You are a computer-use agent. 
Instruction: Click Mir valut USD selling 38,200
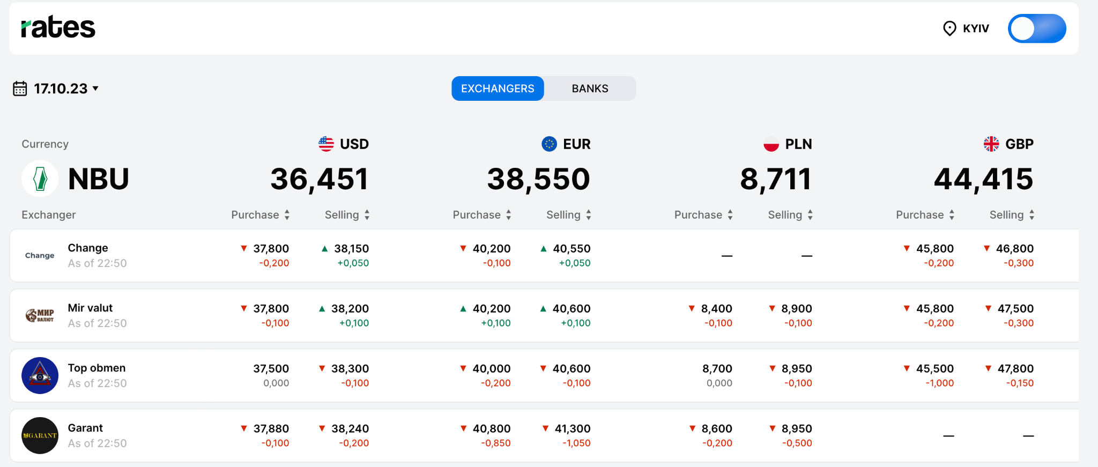[350, 309]
